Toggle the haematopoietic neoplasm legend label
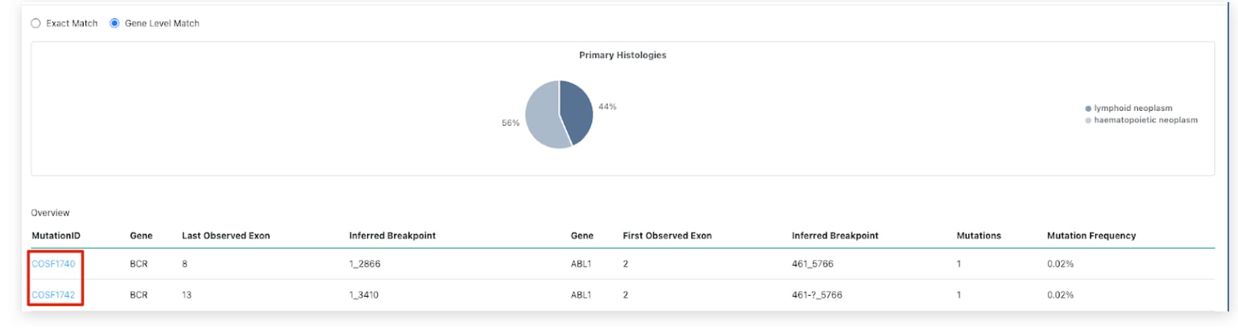 tap(1145, 120)
